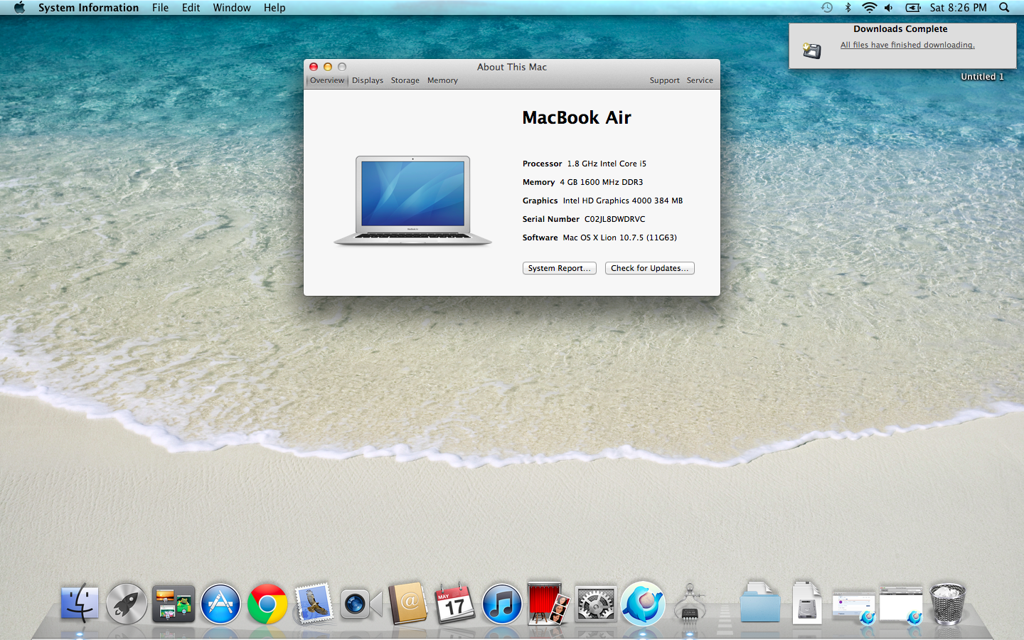The width and height of the screenshot is (1024, 640).
Task: Open Spotlight search magnifier
Action: (x=1004, y=8)
